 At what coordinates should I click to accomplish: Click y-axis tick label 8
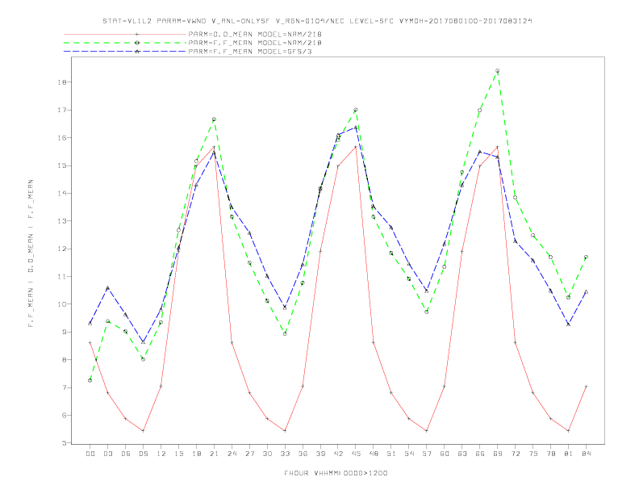click(65, 360)
